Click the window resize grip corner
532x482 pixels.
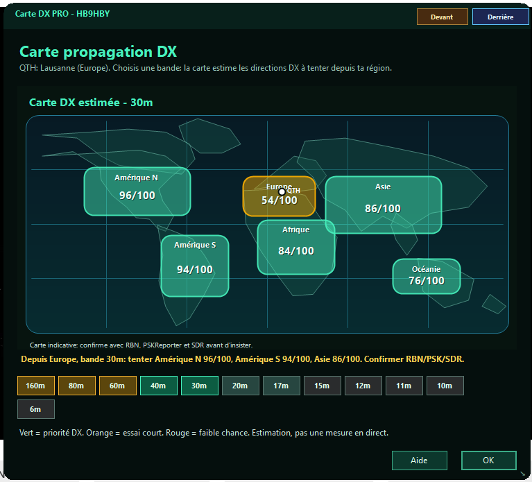[523, 474]
